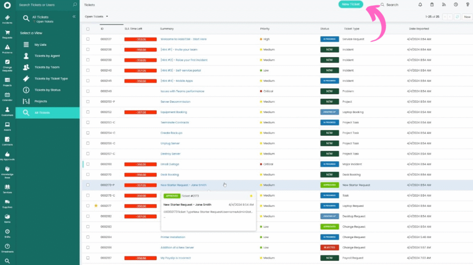Image resolution: width=473 pixels, height=265 pixels.
Task: Open the help question mark icon
Action: [x=468, y=5]
